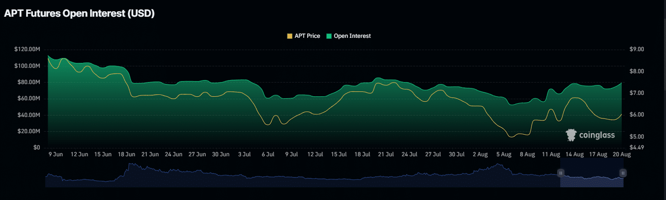This screenshot has height=200, width=666.
Task: Click the 6 Jul date label
Action: [x=268, y=154]
